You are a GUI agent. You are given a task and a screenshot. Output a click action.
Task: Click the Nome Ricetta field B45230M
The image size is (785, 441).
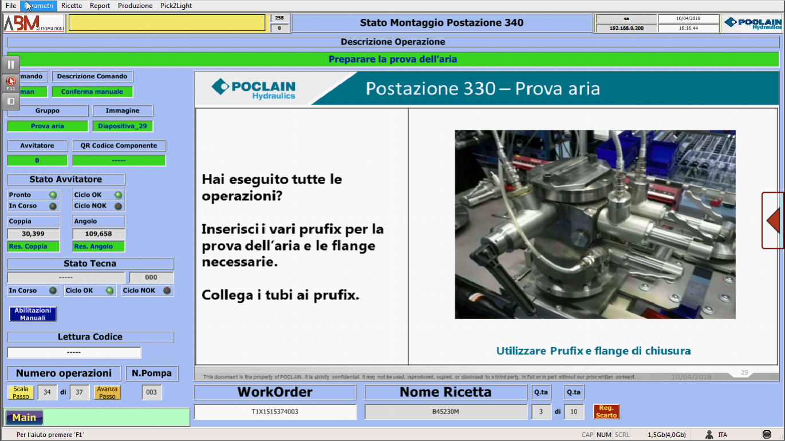point(445,412)
